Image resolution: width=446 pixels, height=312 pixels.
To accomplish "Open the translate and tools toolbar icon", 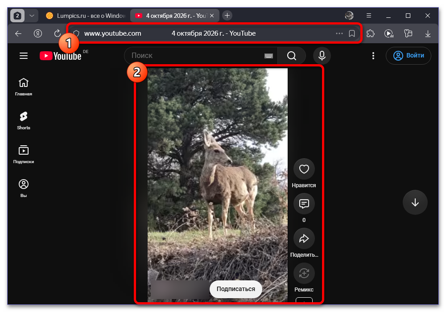I will pos(408,33).
